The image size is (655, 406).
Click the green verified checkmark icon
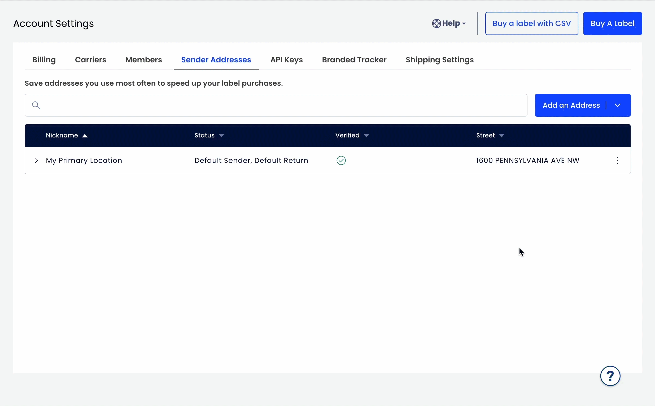[341, 160]
